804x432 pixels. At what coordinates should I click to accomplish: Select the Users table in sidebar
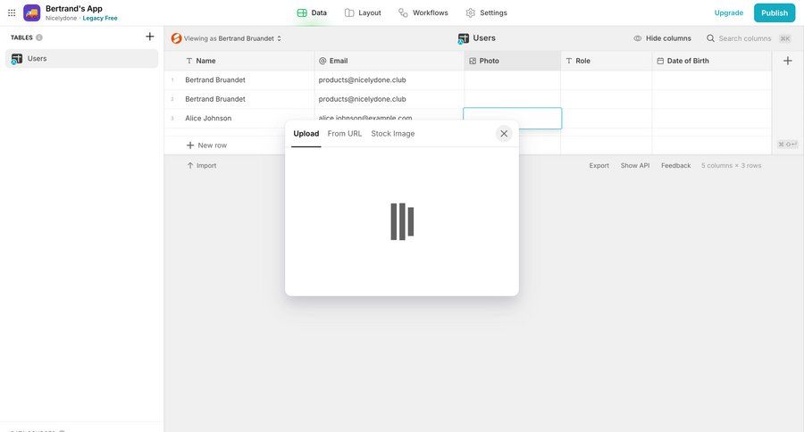click(80, 59)
